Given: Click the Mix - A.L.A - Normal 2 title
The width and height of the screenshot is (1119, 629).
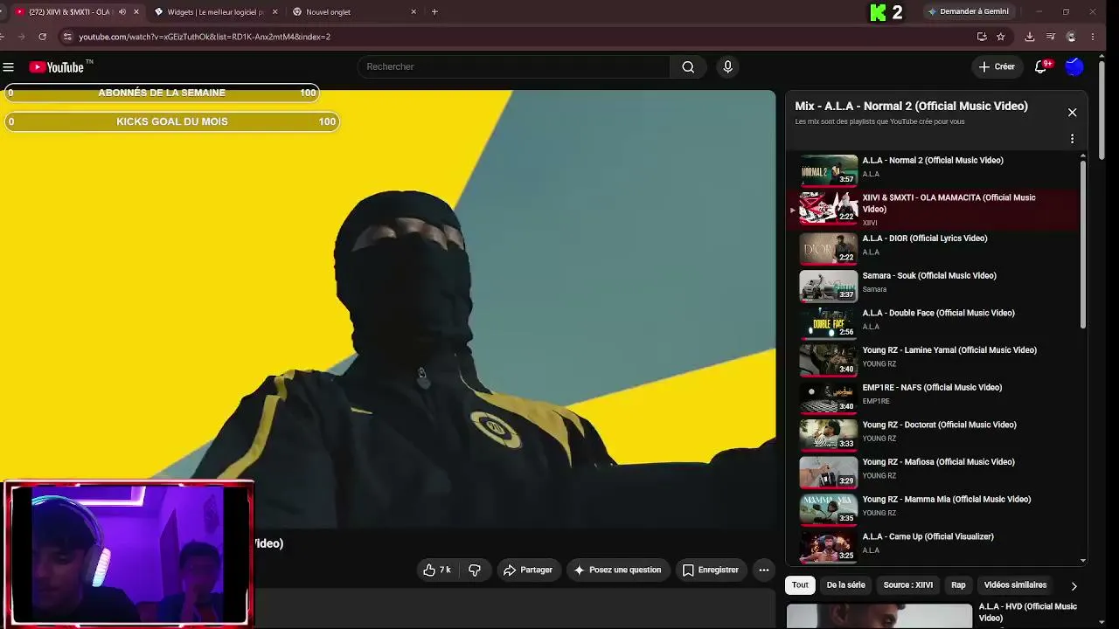Looking at the screenshot, I should point(911,106).
